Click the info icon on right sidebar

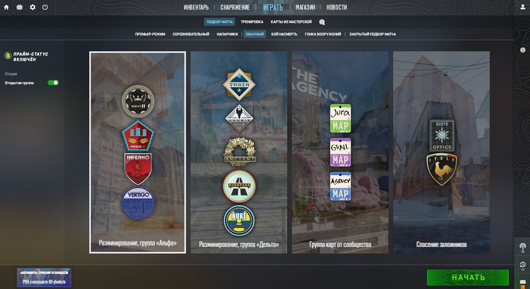click(523, 50)
